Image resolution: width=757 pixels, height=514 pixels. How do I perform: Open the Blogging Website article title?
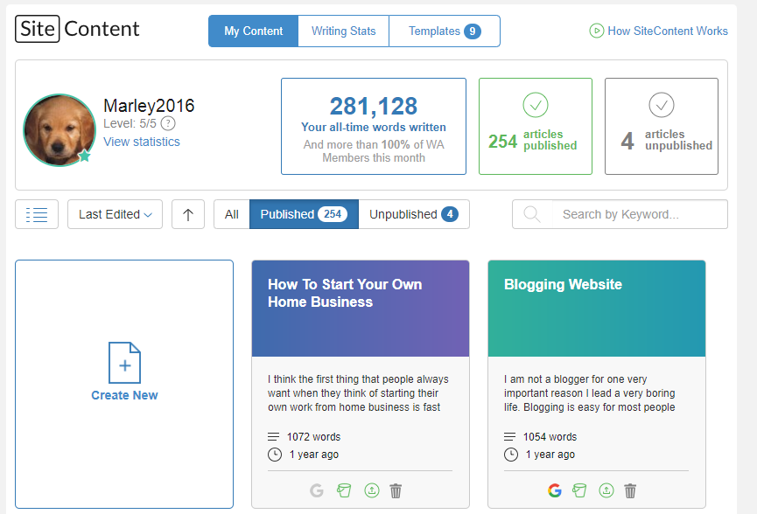563,284
